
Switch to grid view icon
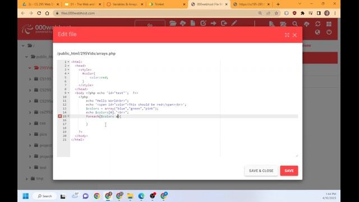pyautogui.click(x=329, y=24)
